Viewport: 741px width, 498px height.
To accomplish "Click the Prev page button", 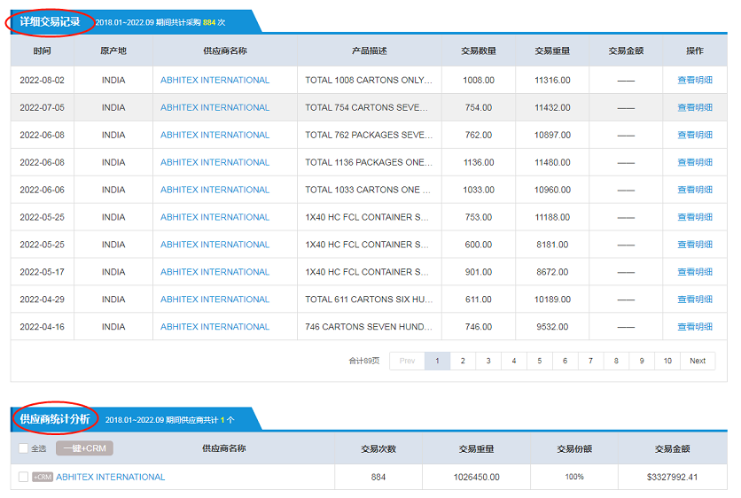I will pyautogui.click(x=407, y=361).
